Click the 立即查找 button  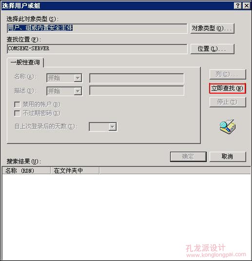227,88
